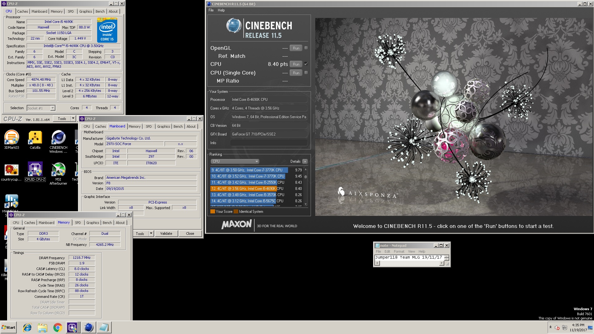The height and width of the screenshot is (334, 594).
Task: Click the Your Score orange swatch
Action: click(x=213, y=212)
